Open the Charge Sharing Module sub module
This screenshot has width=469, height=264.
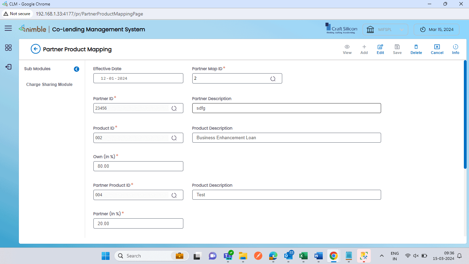coord(49,85)
